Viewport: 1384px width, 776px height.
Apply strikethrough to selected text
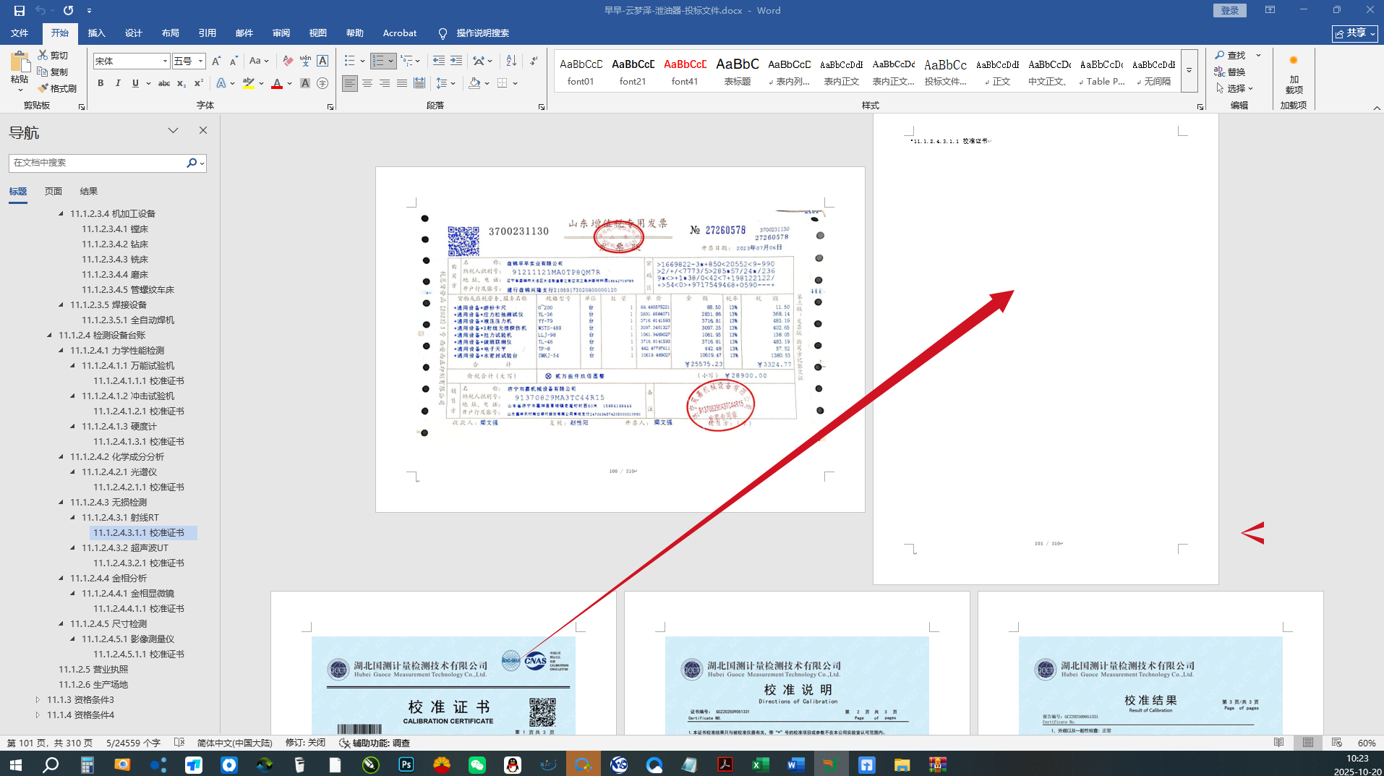point(164,83)
